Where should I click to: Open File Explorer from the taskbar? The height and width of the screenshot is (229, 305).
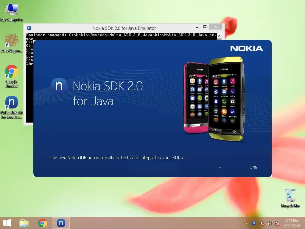tap(24, 223)
